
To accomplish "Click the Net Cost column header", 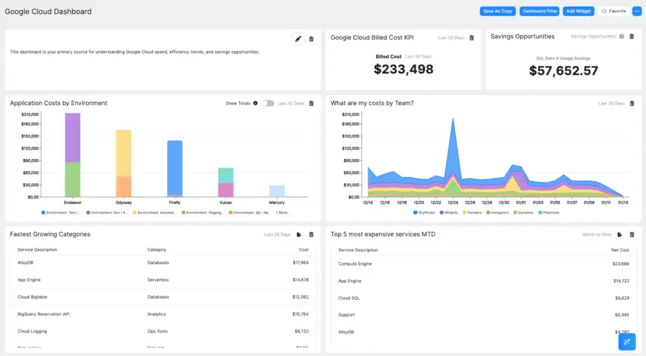I will pyautogui.click(x=621, y=250).
